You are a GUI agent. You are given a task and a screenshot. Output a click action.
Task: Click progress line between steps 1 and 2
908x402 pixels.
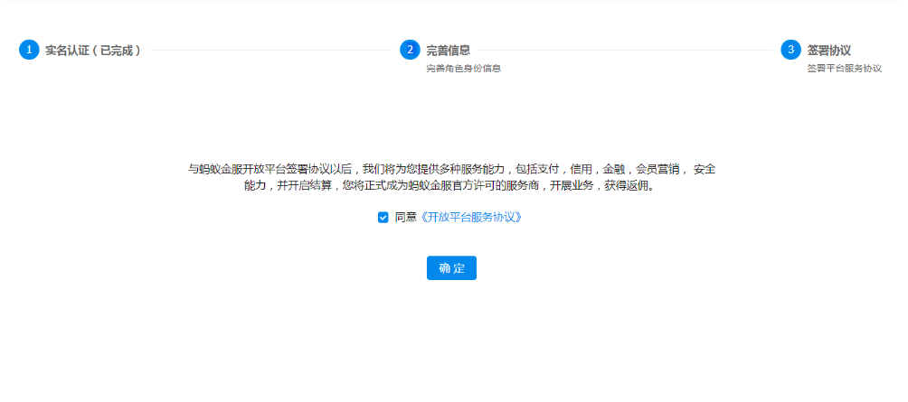(271, 51)
